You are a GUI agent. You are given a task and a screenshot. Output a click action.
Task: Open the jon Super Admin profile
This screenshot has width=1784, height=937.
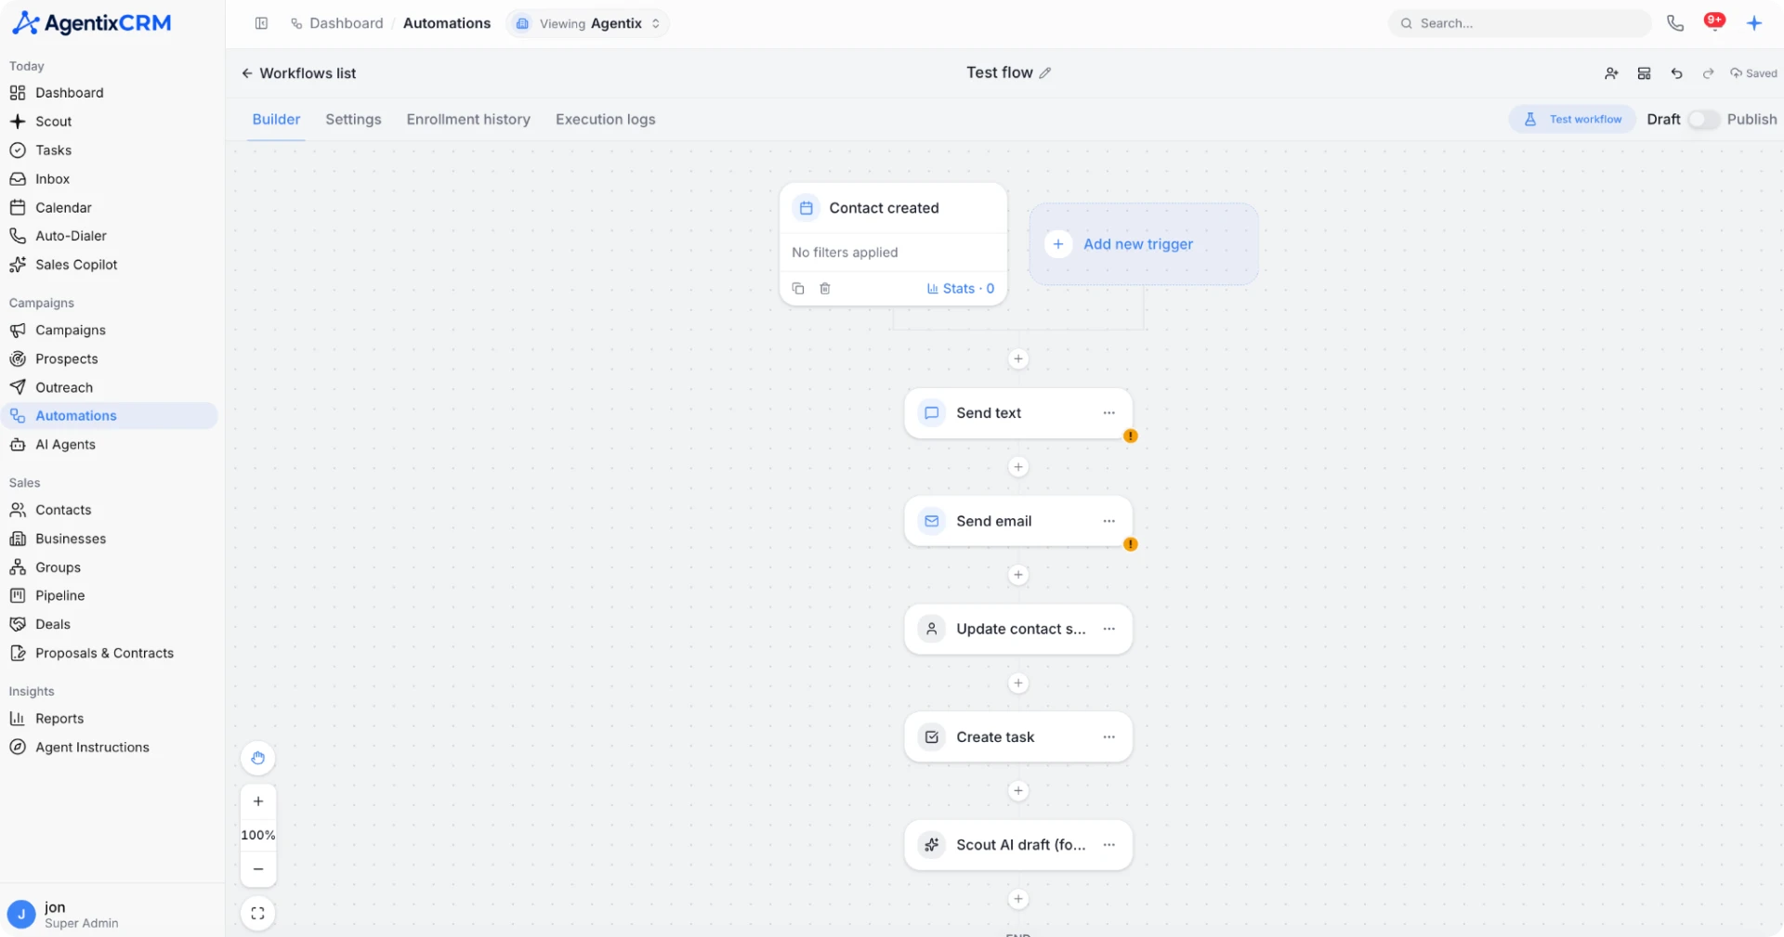tap(111, 915)
